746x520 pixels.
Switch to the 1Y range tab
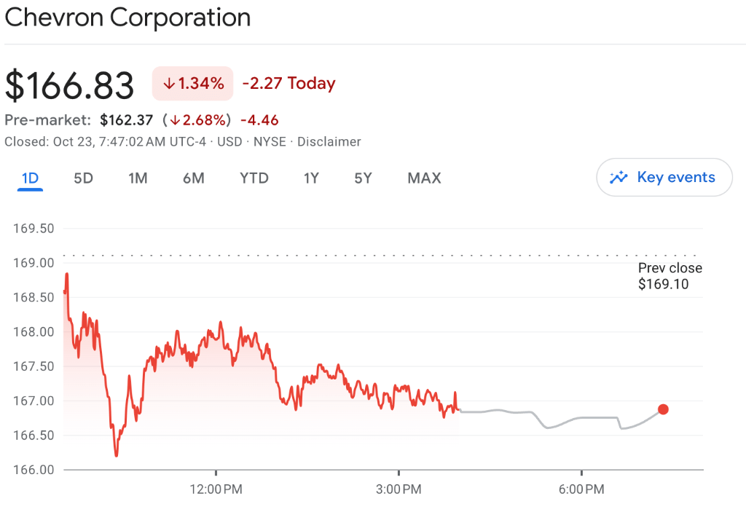311,178
